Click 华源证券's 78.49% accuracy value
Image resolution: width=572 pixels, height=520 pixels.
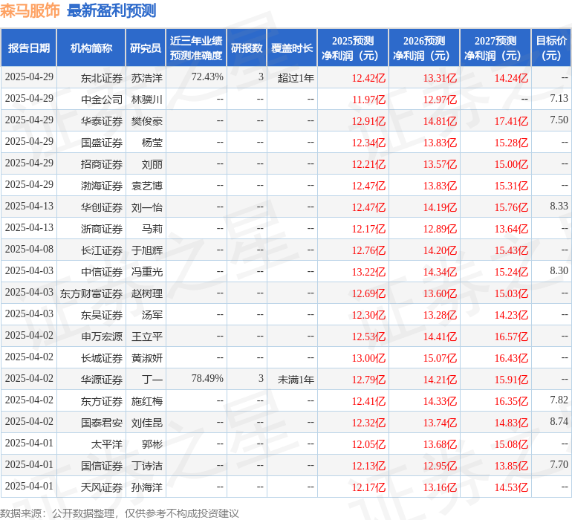pos(207,379)
